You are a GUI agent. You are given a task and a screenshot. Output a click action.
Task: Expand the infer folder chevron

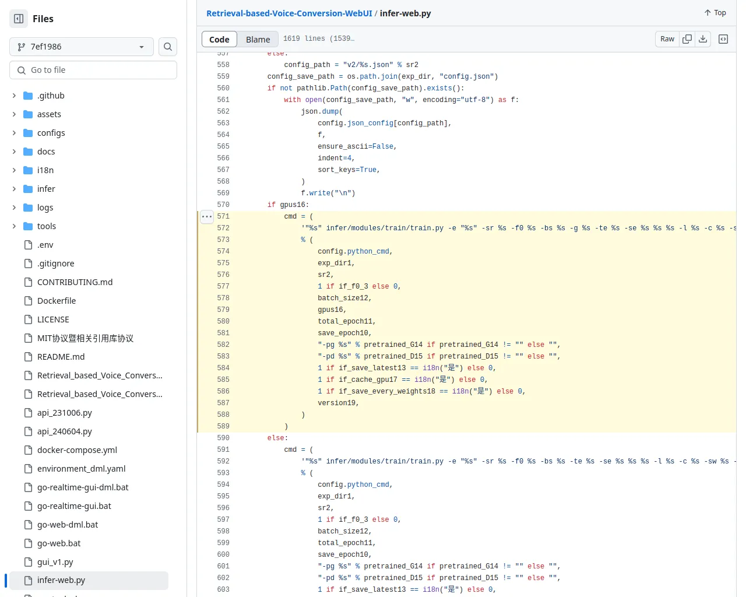click(14, 189)
